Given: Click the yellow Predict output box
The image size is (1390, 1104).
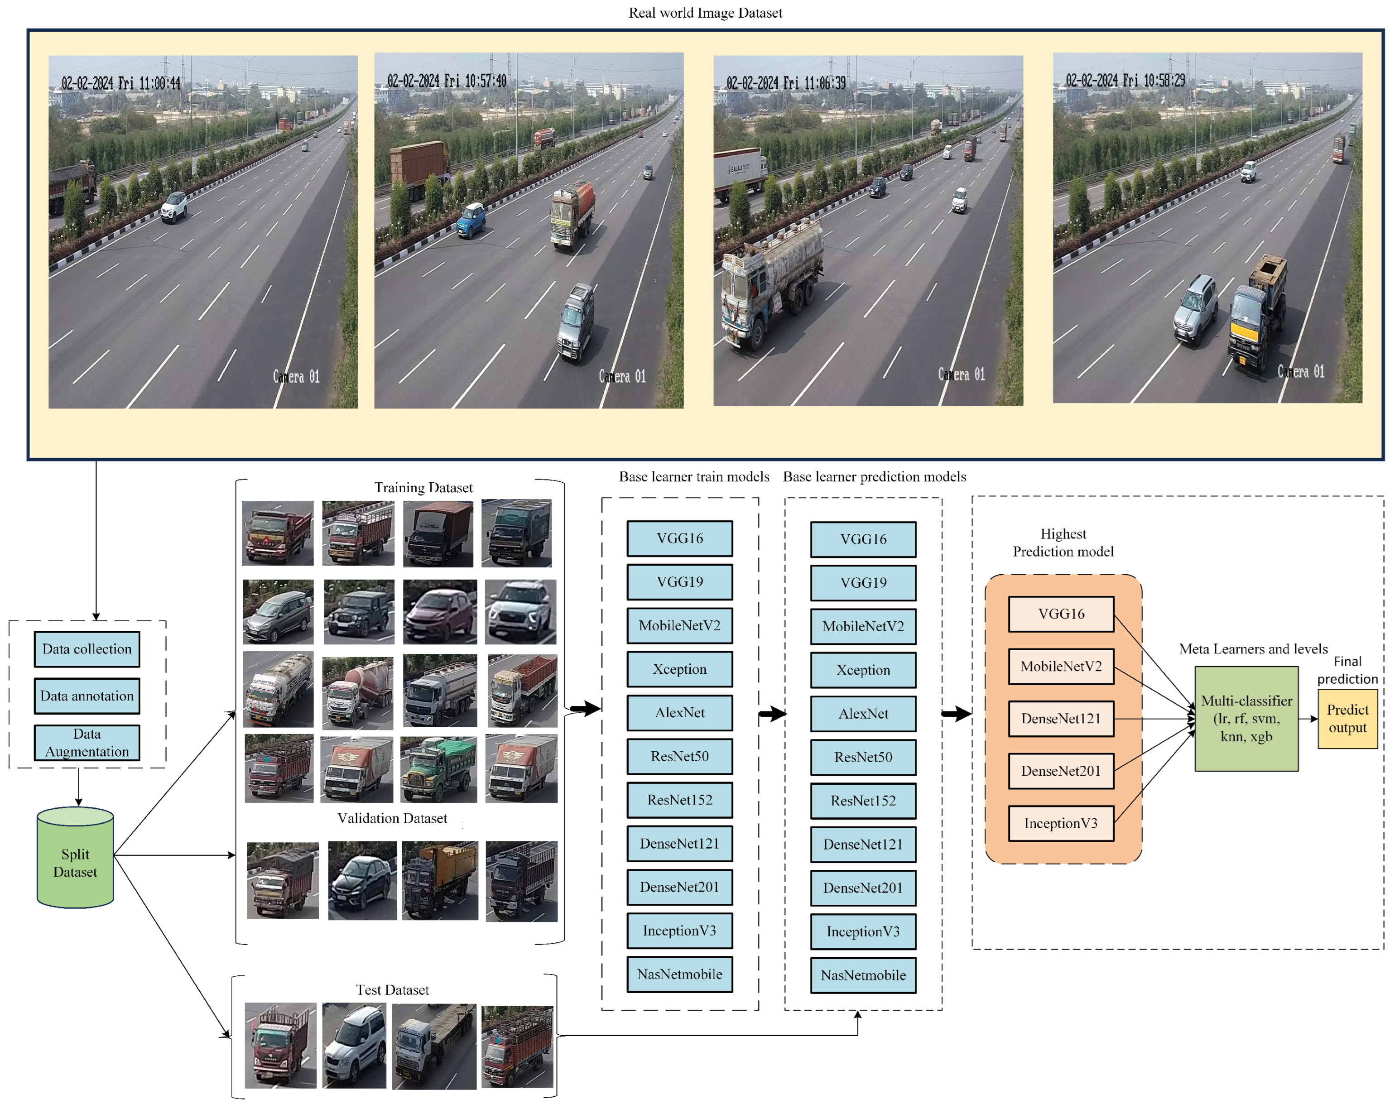Looking at the screenshot, I should [x=1347, y=719].
